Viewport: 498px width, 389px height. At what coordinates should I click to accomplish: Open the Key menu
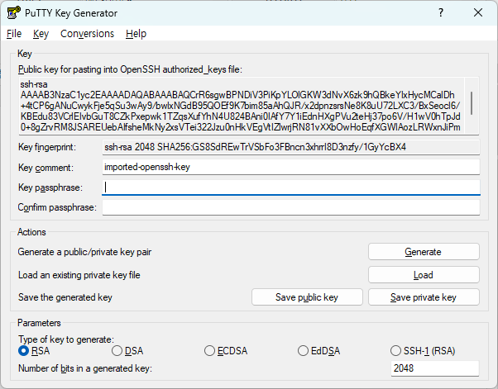(41, 34)
